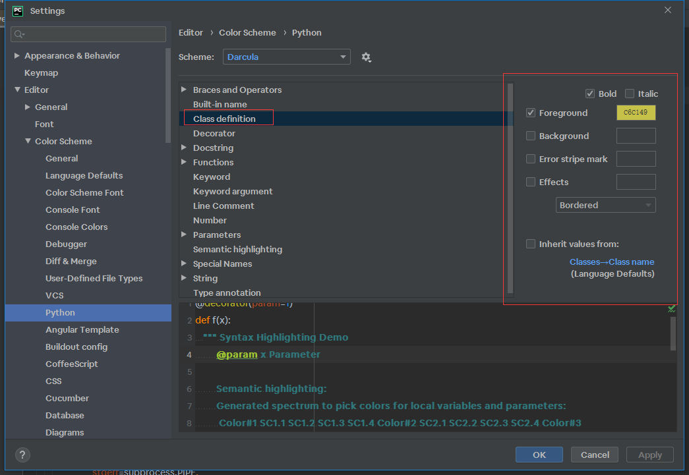This screenshot has height=475, width=689.
Task: Select Number attribute
Action: pyautogui.click(x=210, y=220)
